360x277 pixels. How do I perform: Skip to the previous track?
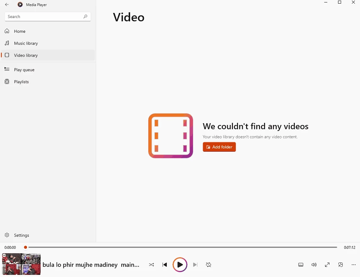pos(165,265)
